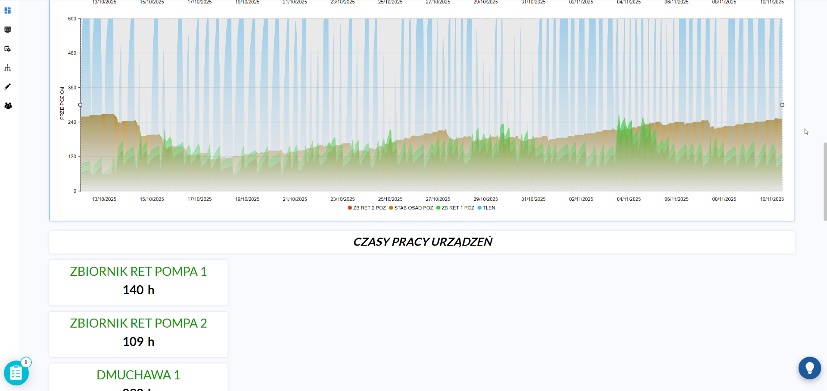The width and height of the screenshot is (827, 391).
Task: Open the organization hierarchy icon in sidebar
Action: pyautogui.click(x=7, y=68)
